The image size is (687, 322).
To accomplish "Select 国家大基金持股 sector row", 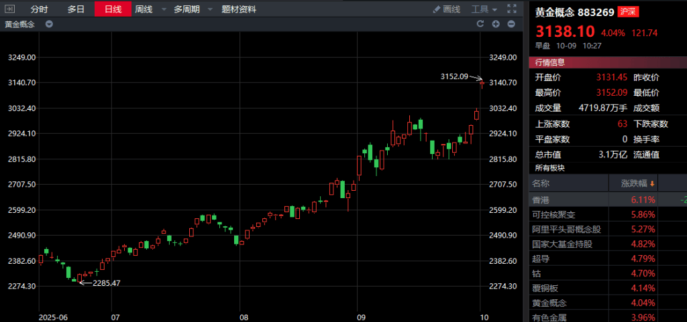I will click(x=562, y=244).
